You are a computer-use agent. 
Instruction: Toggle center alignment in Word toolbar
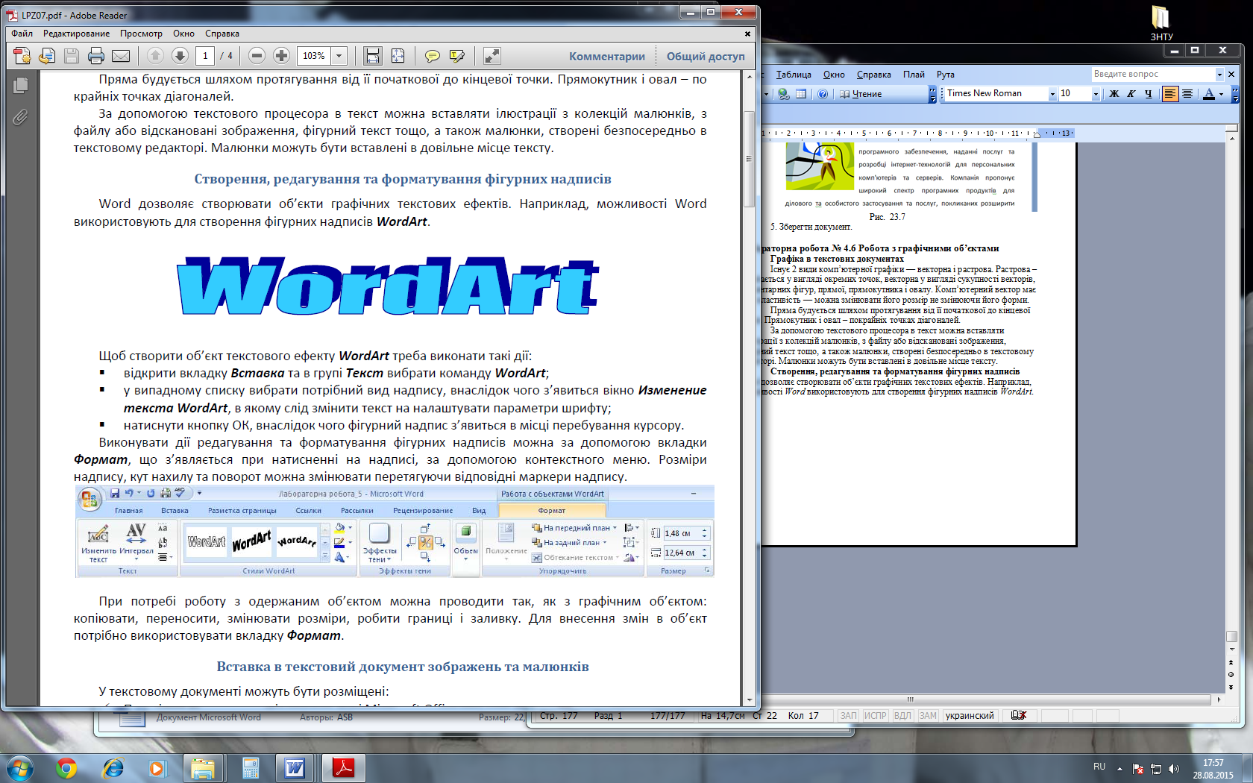1187,94
